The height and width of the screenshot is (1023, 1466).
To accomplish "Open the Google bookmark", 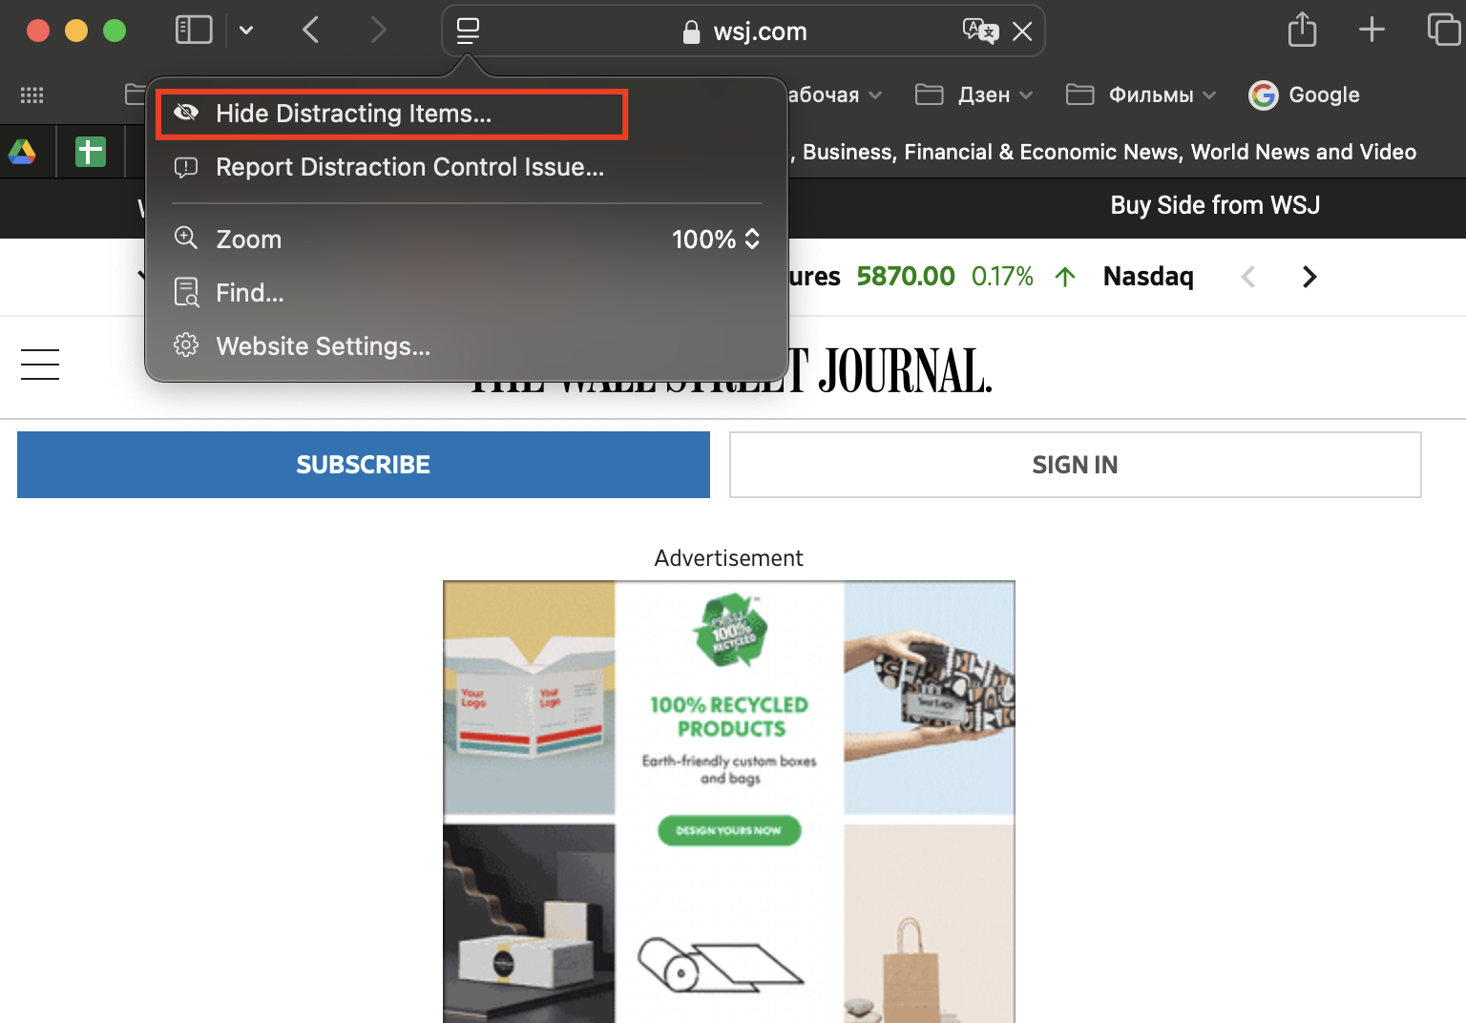I will pyautogui.click(x=1304, y=94).
